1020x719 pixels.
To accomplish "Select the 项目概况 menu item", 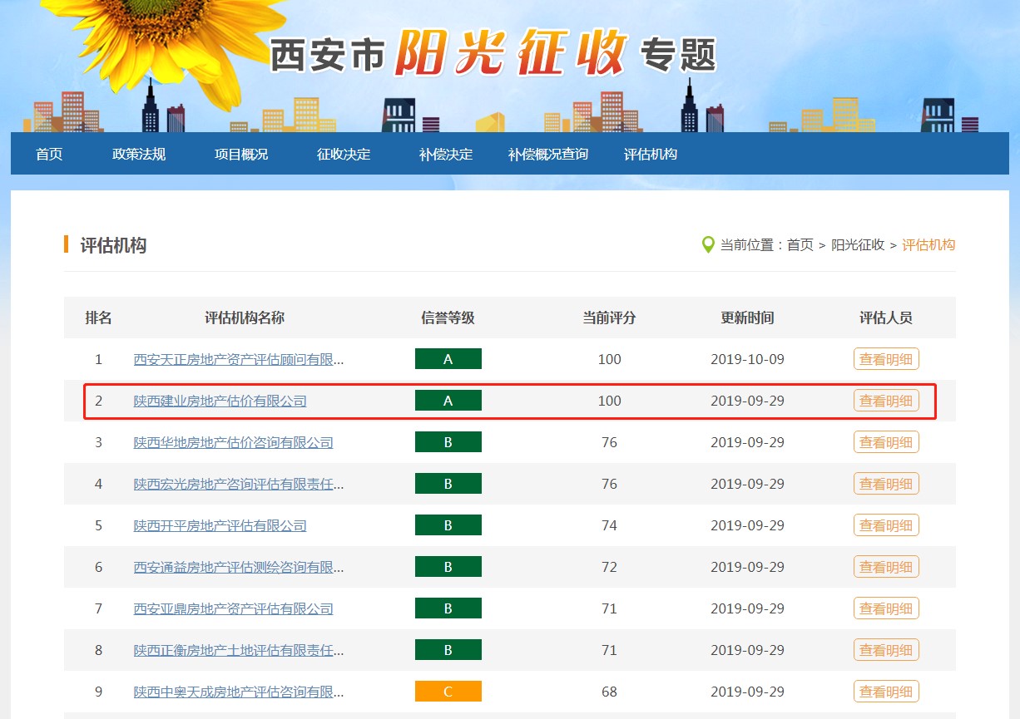I will [x=241, y=155].
